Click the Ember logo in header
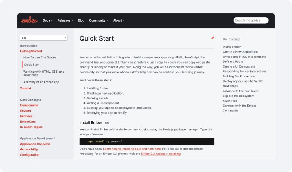292x172 pixels. [29, 20]
